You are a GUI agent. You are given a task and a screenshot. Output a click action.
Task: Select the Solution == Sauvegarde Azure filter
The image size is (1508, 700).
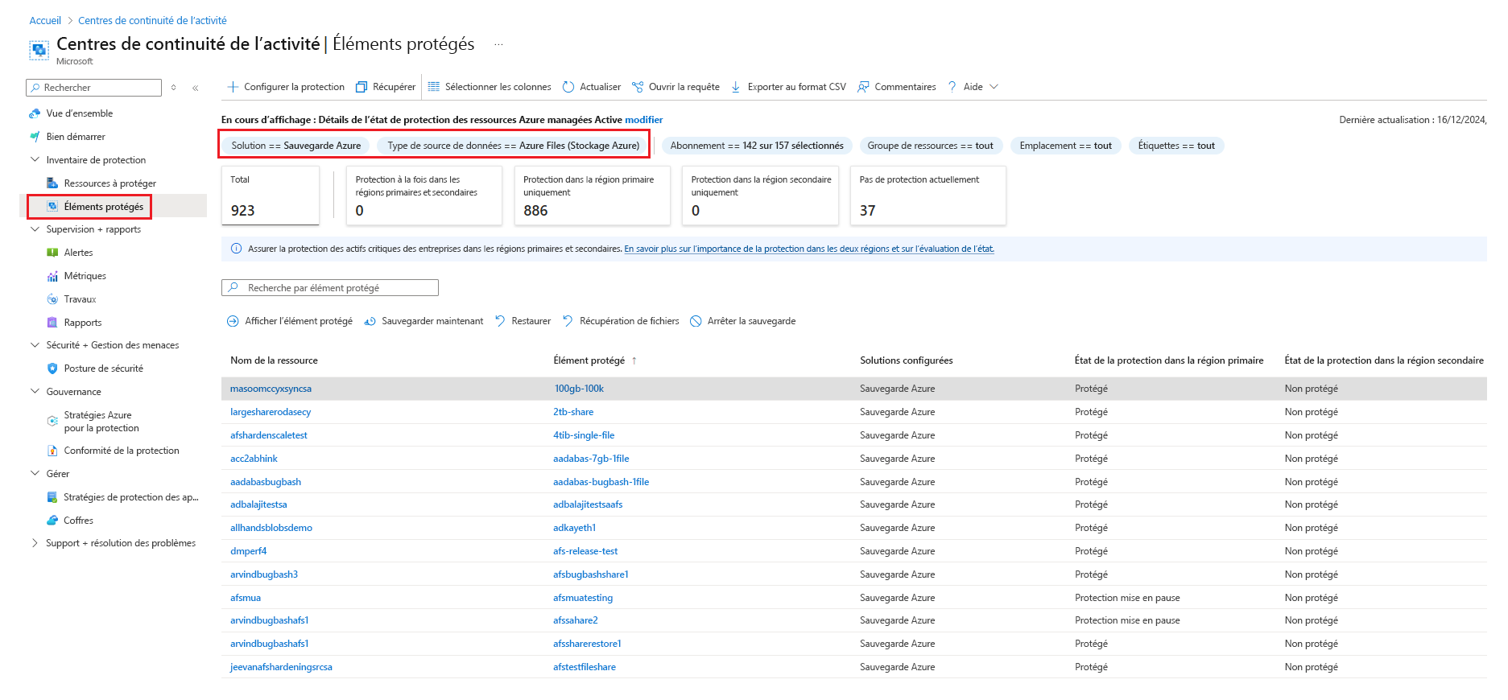point(295,146)
